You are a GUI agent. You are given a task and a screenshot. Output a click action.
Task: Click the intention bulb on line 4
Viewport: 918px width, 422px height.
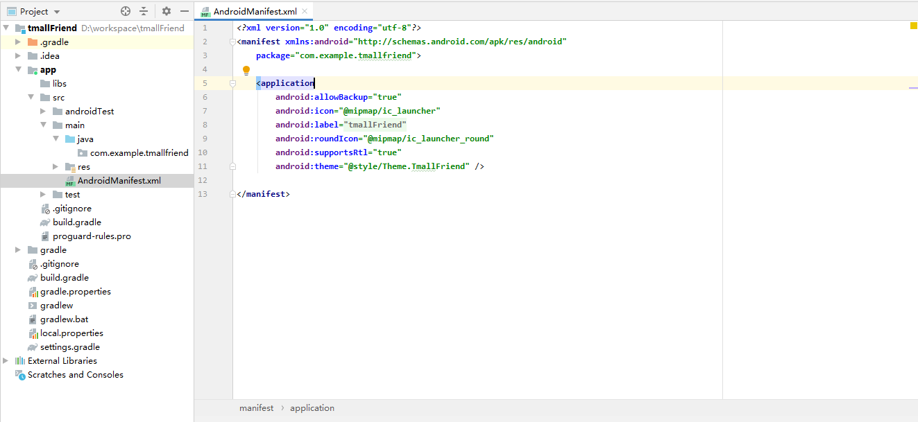click(246, 69)
